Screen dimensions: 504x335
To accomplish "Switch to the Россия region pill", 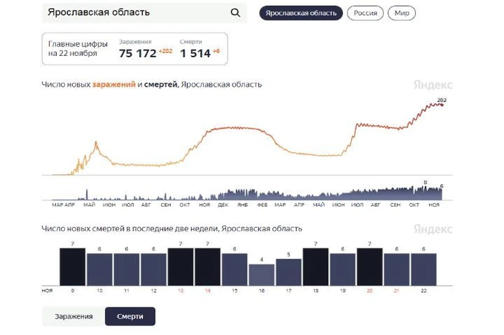I will (365, 13).
